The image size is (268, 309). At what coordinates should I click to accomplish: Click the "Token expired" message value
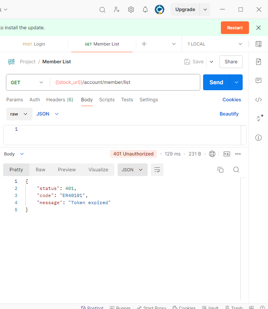89,203
